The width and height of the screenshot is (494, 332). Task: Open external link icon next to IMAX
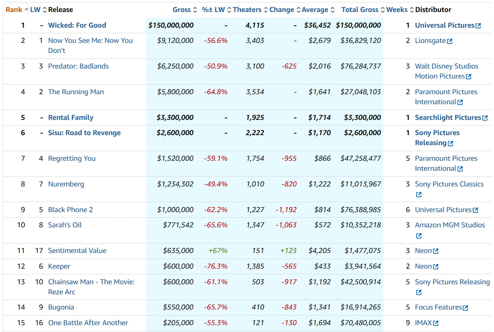tap(436, 323)
